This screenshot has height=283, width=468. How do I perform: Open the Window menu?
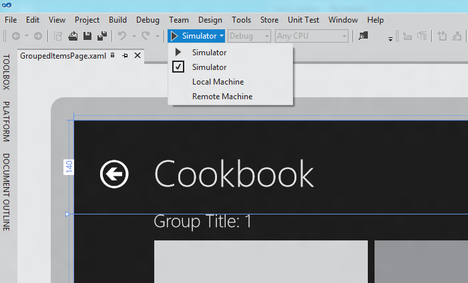click(x=343, y=20)
